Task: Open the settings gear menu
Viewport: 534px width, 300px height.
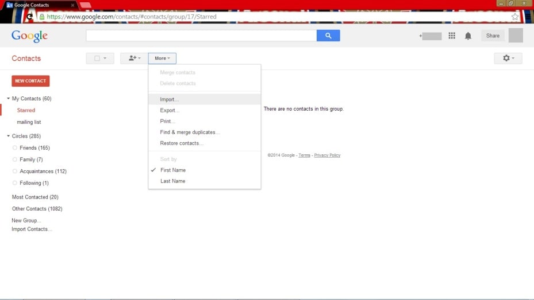Action: (x=508, y=58)
